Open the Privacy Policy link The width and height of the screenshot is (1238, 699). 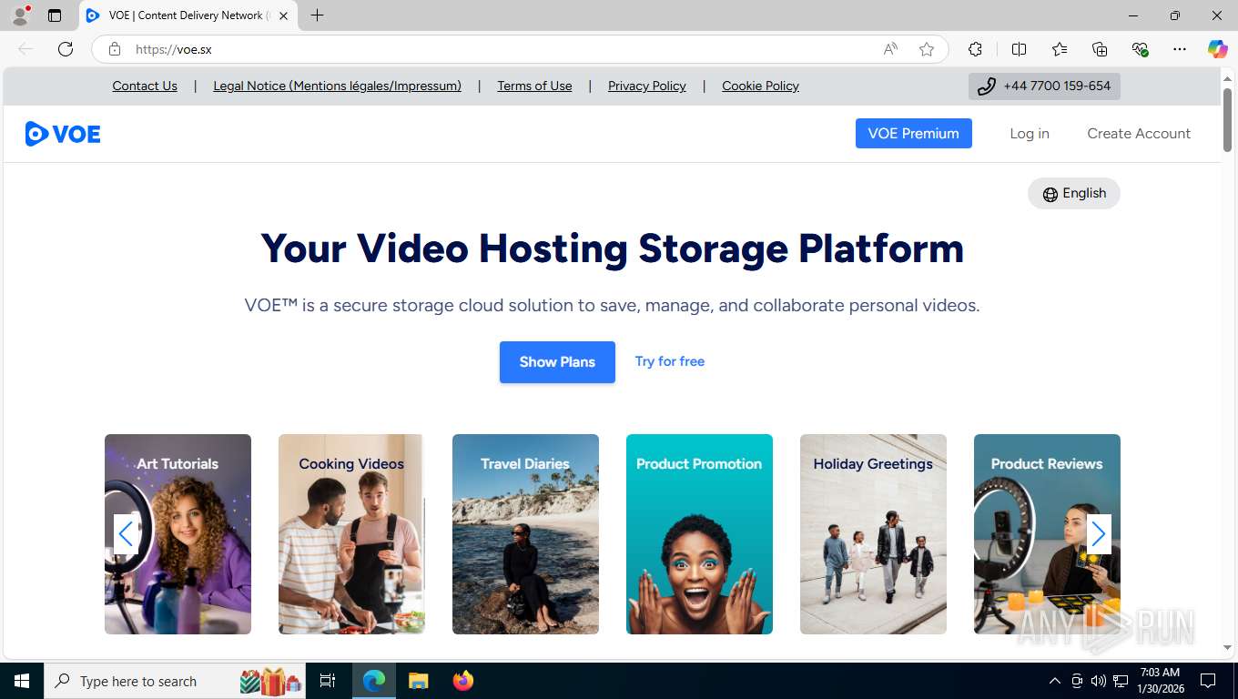(x=647, y=86)
